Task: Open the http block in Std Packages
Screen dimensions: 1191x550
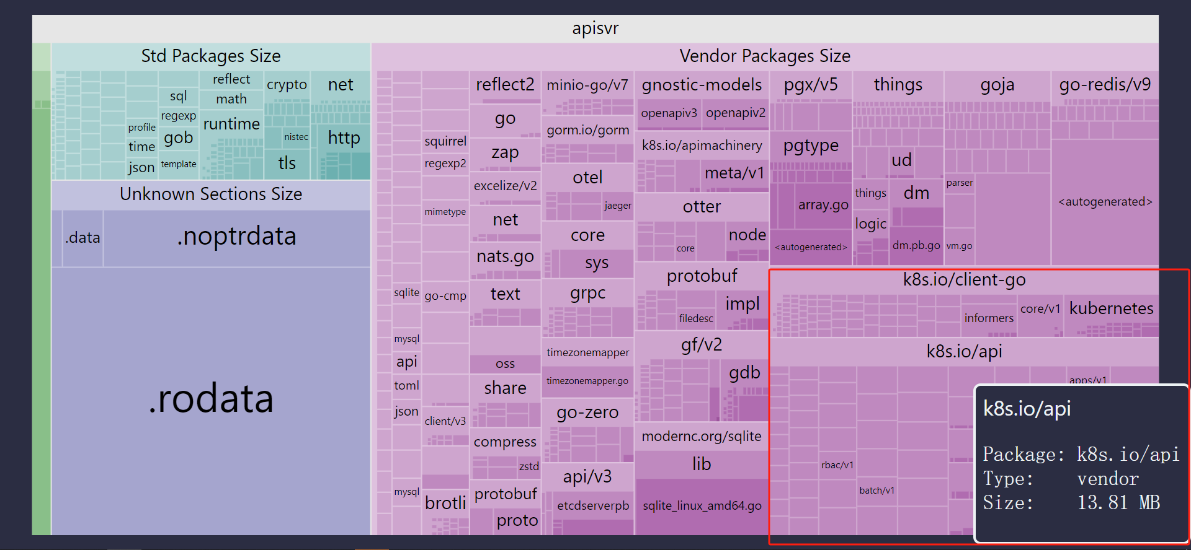Action: tap(344, 138)
